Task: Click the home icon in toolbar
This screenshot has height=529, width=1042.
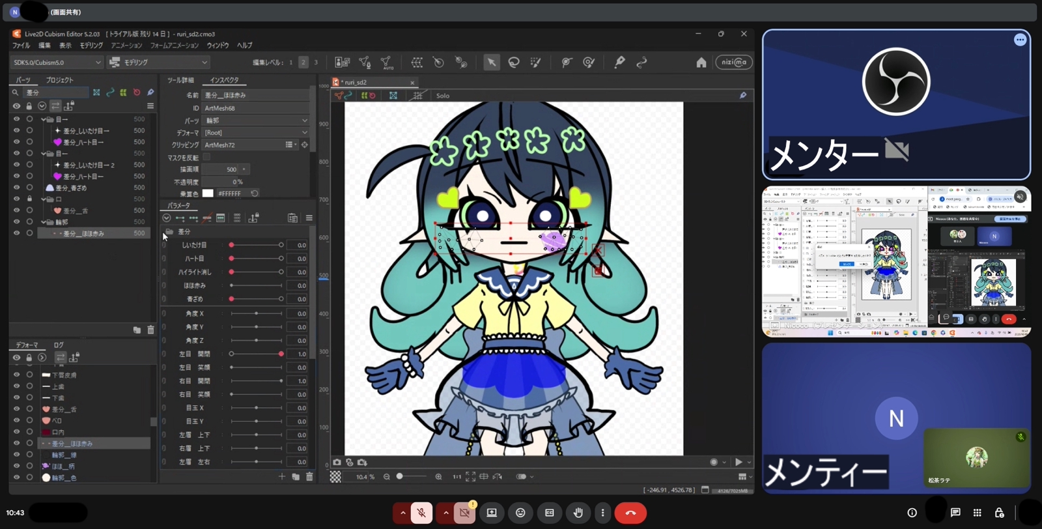Action: (x=701, y=63)
